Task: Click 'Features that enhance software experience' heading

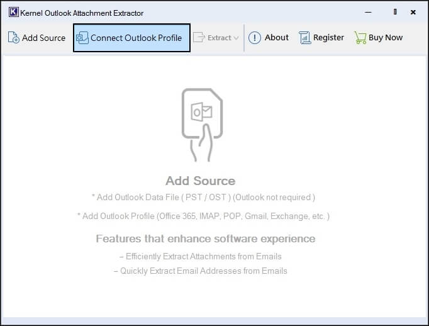Action: pos(206,239)
